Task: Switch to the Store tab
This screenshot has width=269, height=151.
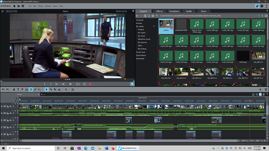Action: click(203, 11)
